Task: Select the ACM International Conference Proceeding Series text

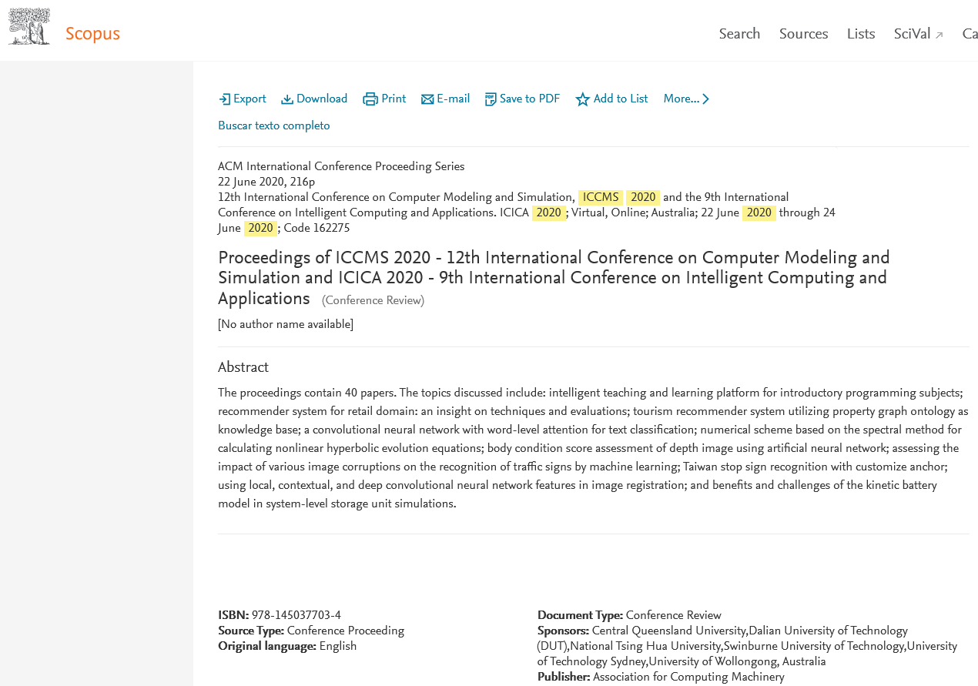Action: [x=341, y=166]
